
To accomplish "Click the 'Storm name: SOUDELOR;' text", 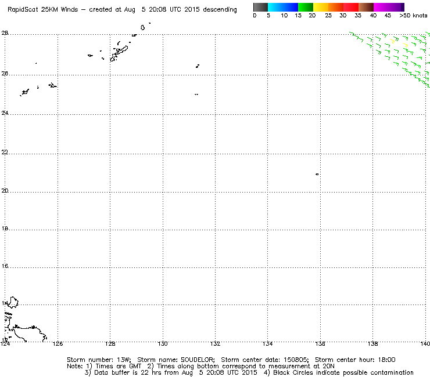I will [176, 360].
